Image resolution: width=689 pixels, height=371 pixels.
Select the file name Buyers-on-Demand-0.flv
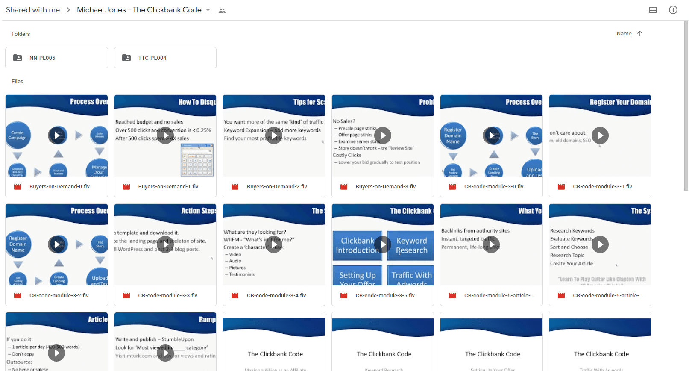point(59,187)
